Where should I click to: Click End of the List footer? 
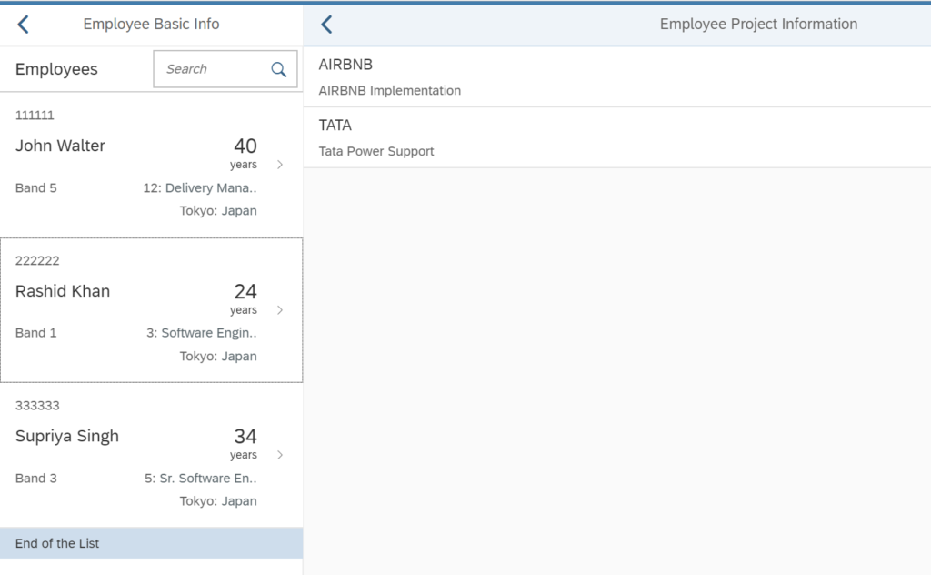coord(152,543)
